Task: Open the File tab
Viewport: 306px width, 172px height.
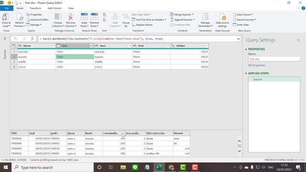Action: point(7,8)
